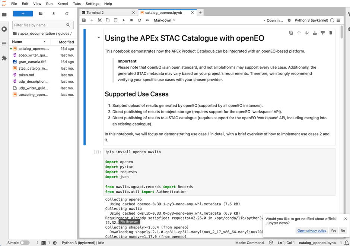The image size is (350, 246).
Task: Open privacy policy link in notification
Action: click(x=312, y=231)
